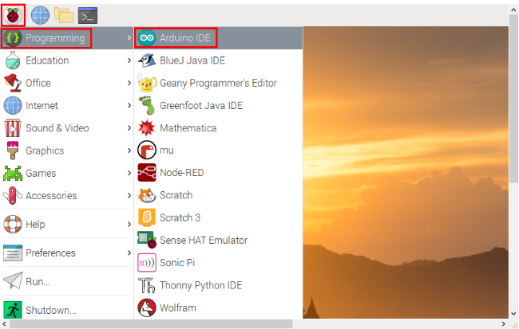Open the Games menu category
The width and height of the screenshot is (519, 329).
coord(40,173)
